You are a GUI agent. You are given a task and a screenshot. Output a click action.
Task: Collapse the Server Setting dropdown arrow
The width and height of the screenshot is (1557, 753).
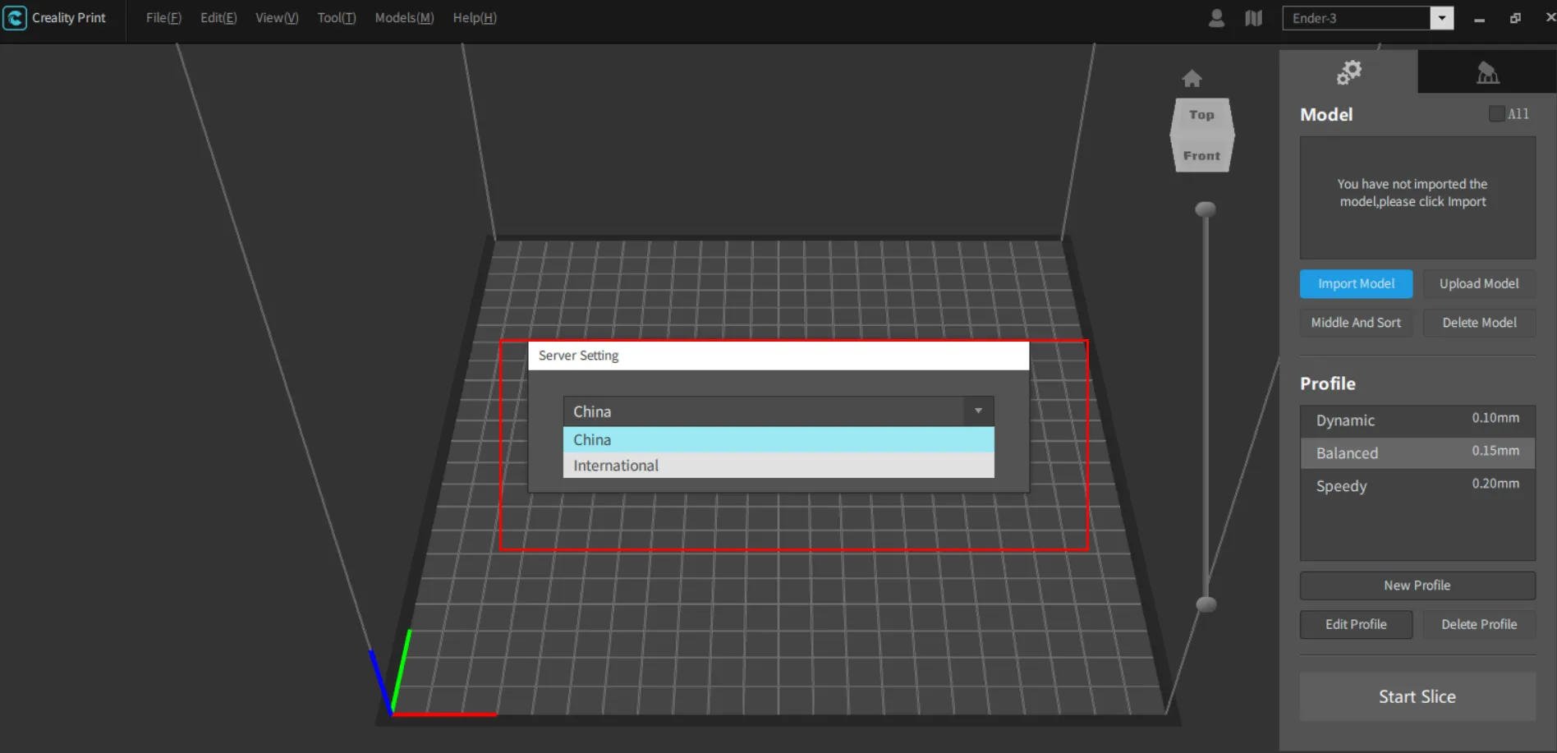coord(978,411)
